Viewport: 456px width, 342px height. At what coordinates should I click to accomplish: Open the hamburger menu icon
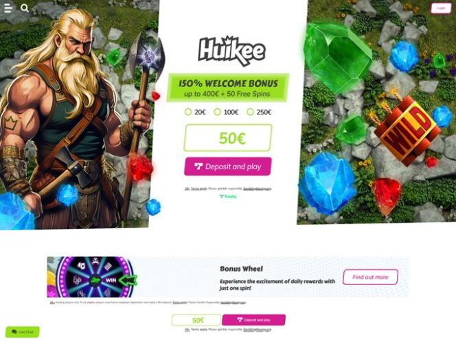(x=8, y=8)
